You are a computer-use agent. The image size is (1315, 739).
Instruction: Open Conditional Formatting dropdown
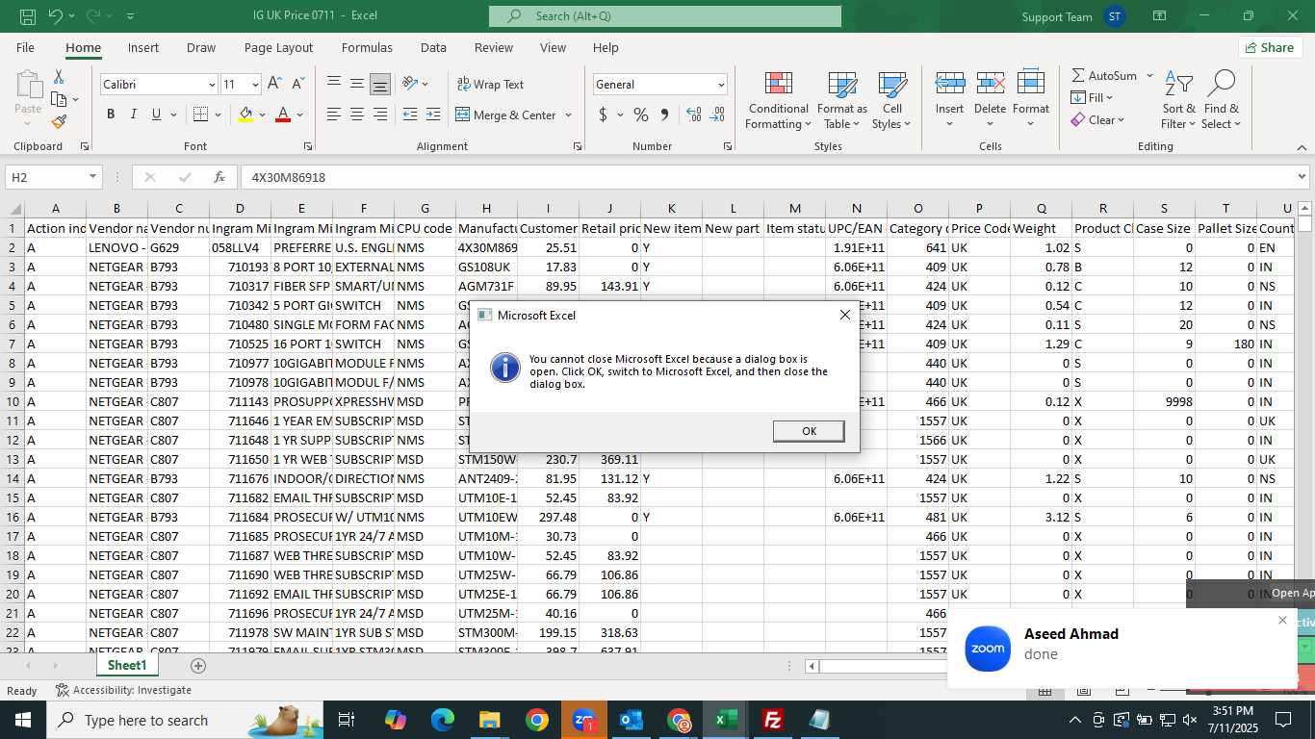[x=778, y=100]
